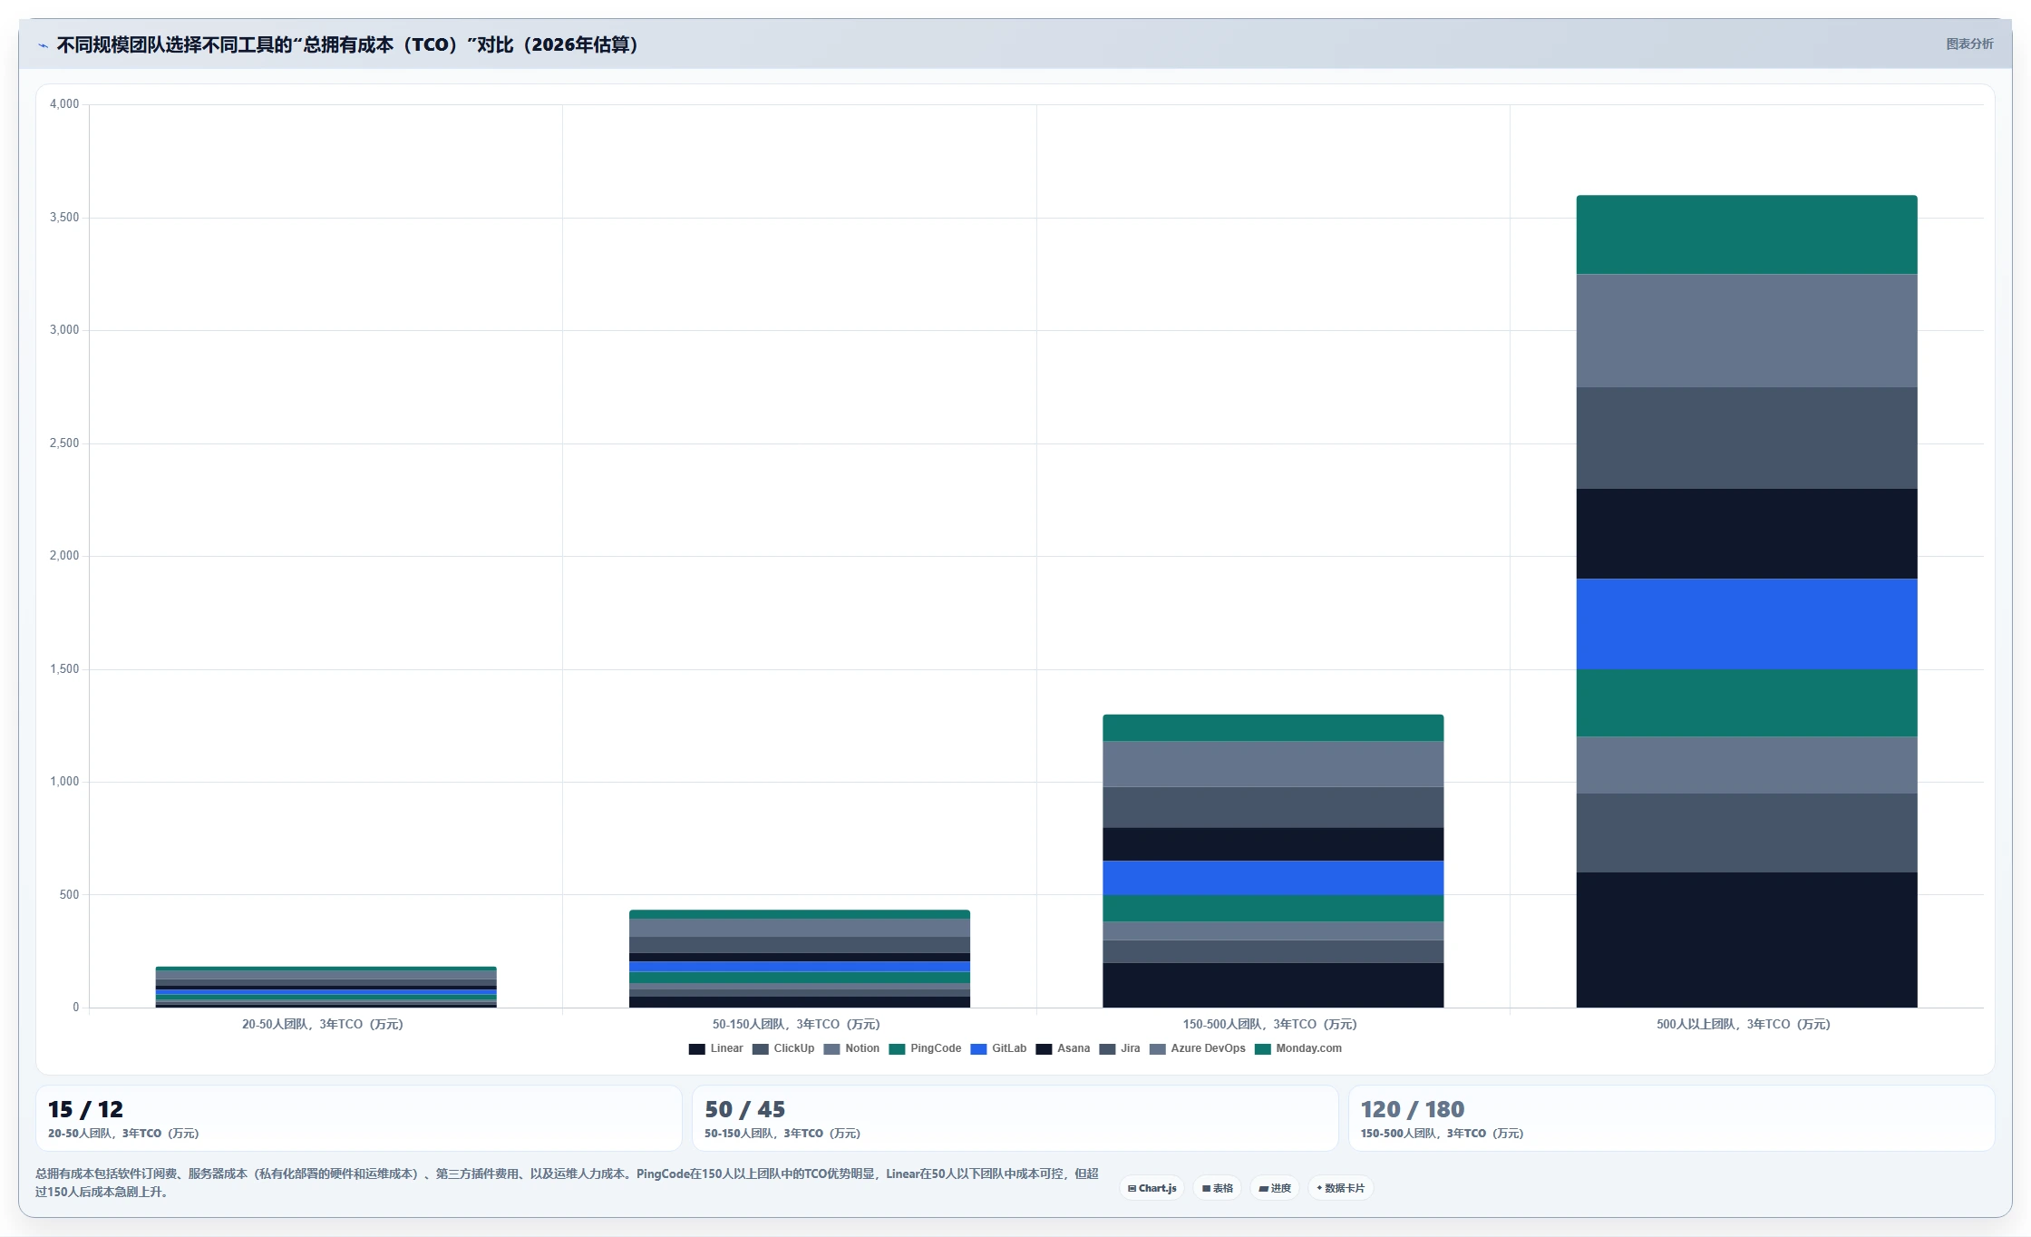Open the 120 / 180 data card

tap(1671, 1118)
